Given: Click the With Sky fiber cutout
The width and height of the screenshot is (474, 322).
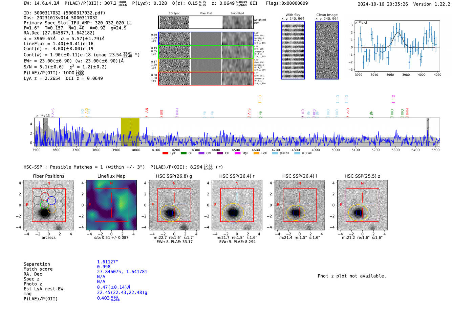Looking at the screenshot, I should (x=293, y=50).
